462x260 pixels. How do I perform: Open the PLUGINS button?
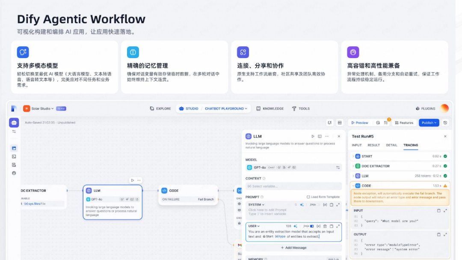click(x=426, y=109)
